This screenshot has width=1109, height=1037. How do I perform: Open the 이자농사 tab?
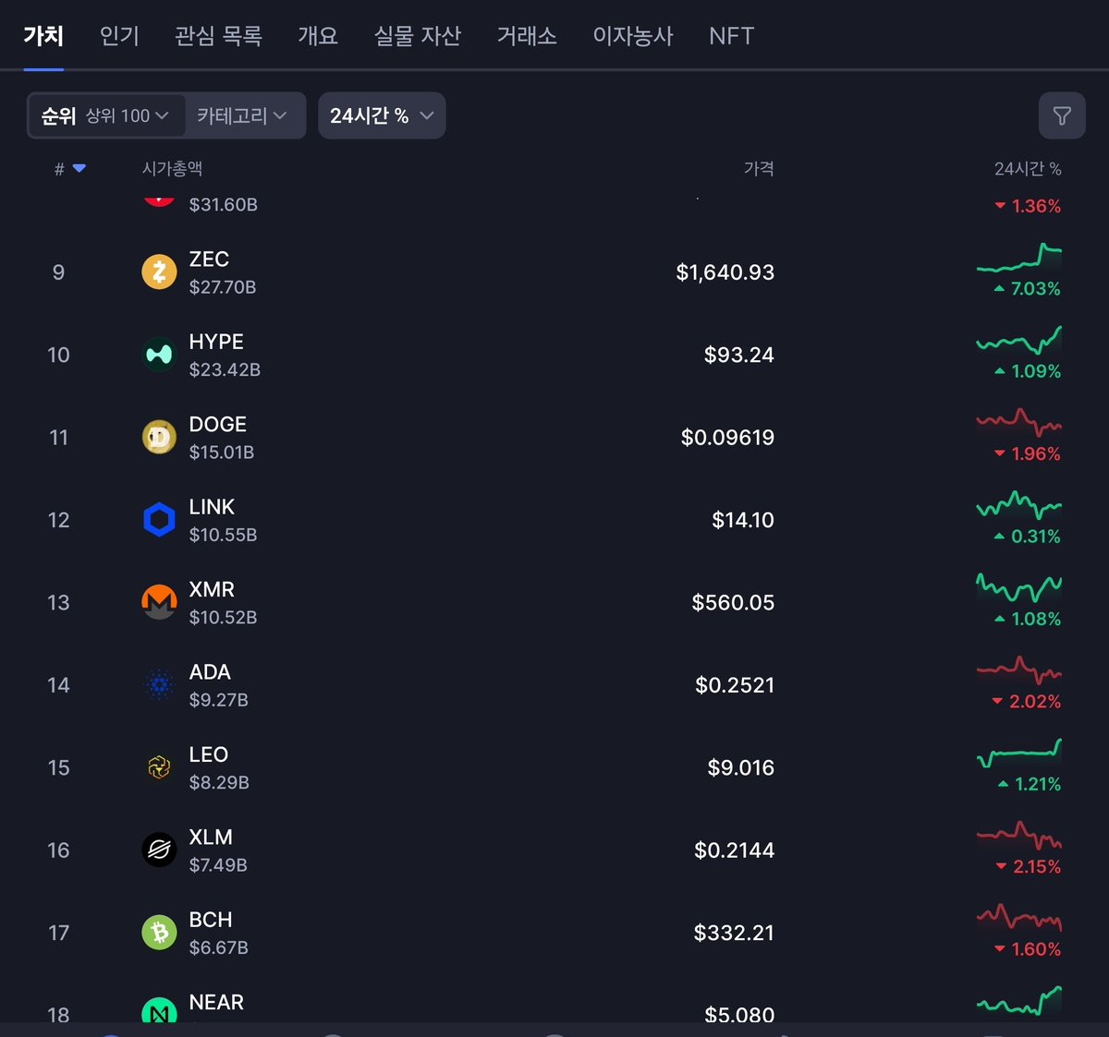(633, 36)
